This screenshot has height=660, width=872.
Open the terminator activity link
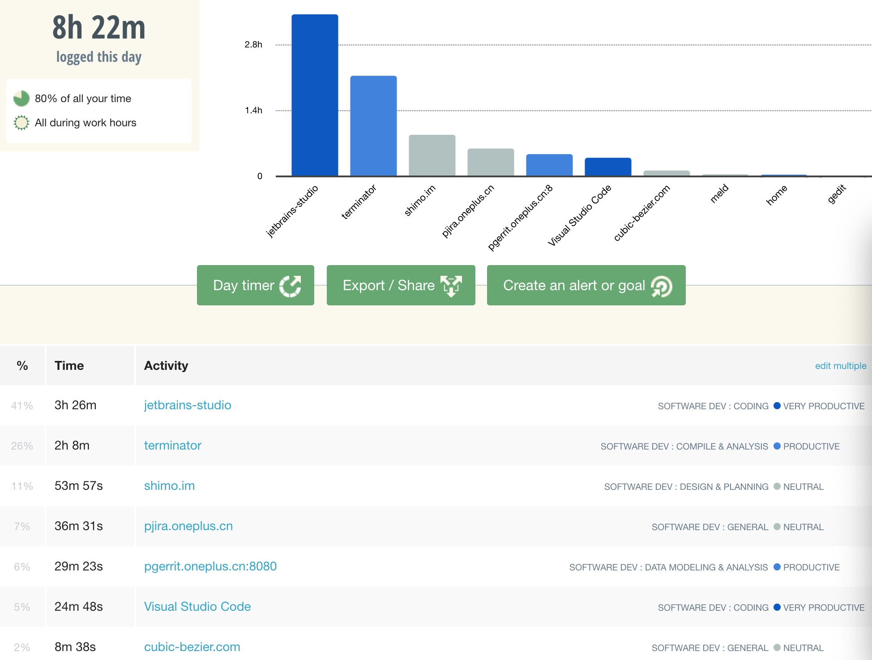pyautogui.click(x=172, y=446)
